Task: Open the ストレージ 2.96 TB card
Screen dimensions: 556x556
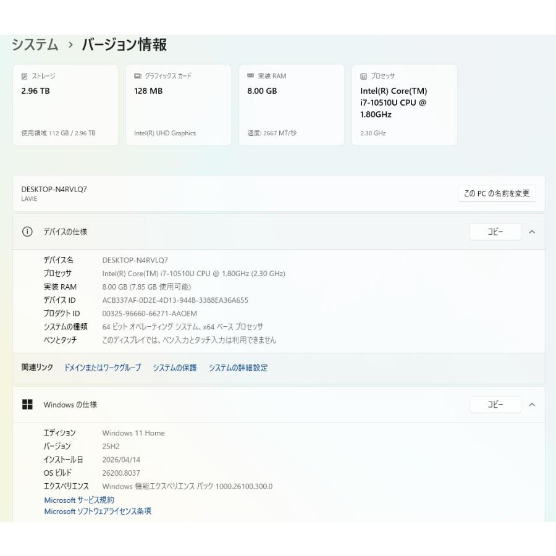Action: pos(65,105)
